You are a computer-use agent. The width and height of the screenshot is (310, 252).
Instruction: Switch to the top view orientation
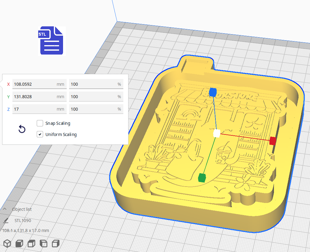click(x=31, y=243)
